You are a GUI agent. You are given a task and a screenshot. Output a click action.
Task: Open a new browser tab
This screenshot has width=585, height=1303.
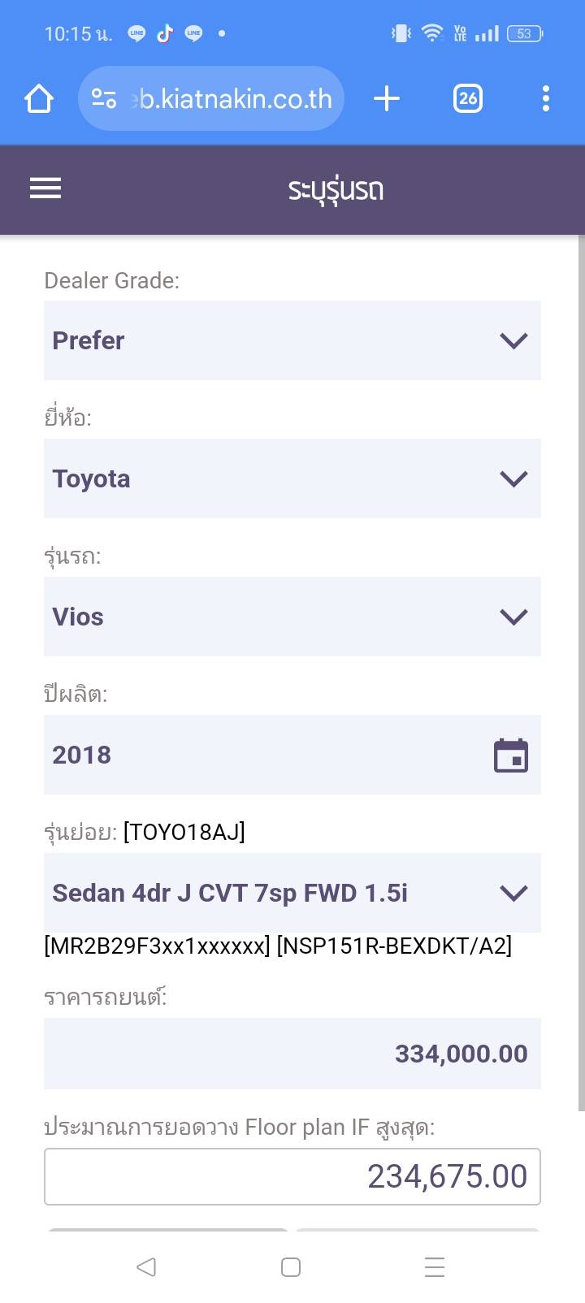pos(387,99)
